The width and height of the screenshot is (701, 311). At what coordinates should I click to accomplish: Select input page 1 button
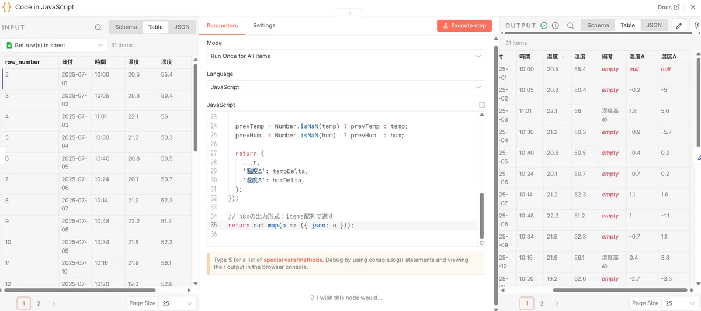coord(24,303)
